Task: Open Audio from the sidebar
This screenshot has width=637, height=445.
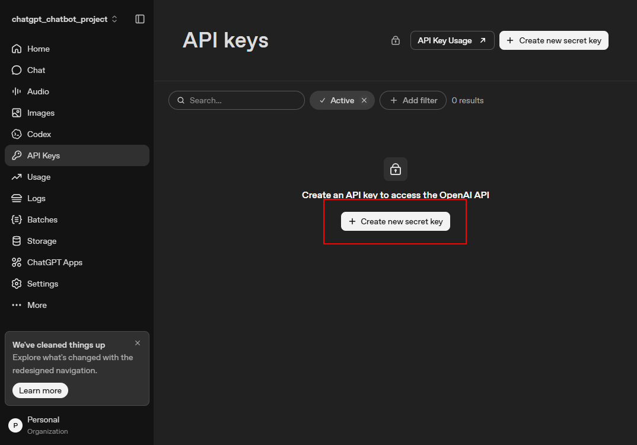Action: click(x=77, y=91)
